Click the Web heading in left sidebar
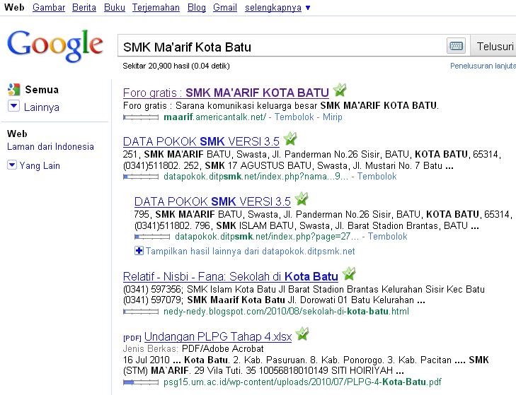This screenshot has width=516, height=395. click(x=17, y=134)
